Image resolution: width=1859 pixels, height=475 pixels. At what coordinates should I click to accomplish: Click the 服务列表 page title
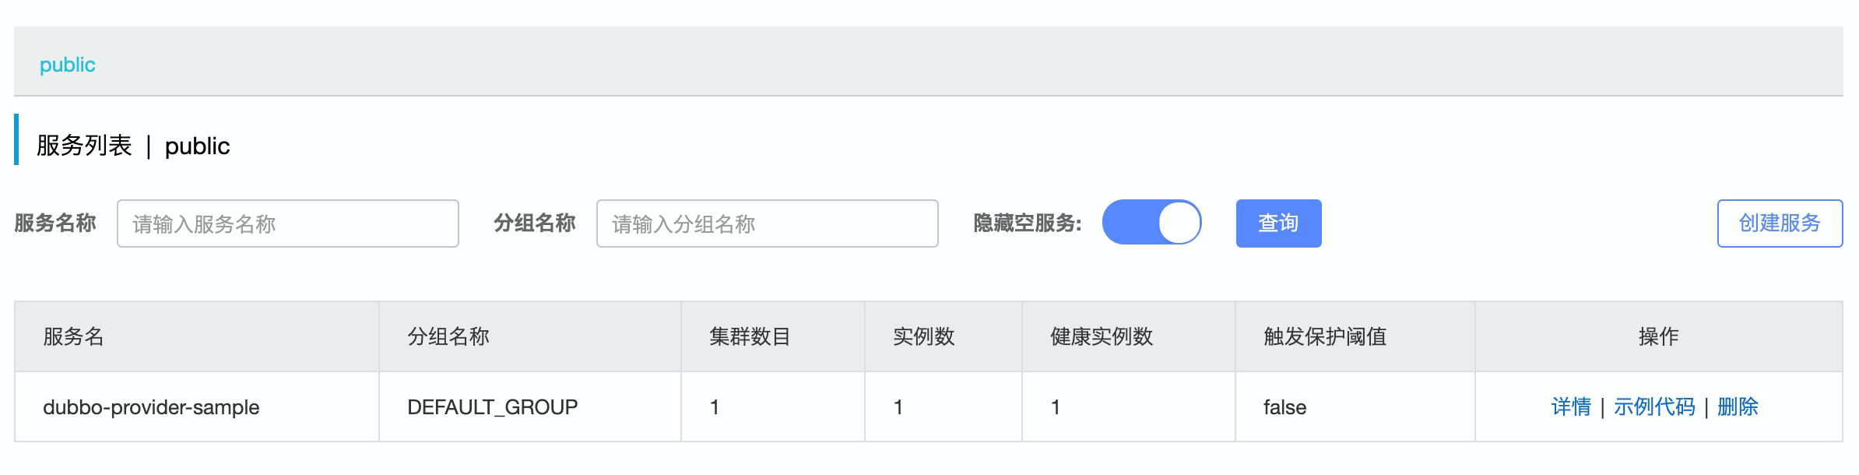(84, 146)
